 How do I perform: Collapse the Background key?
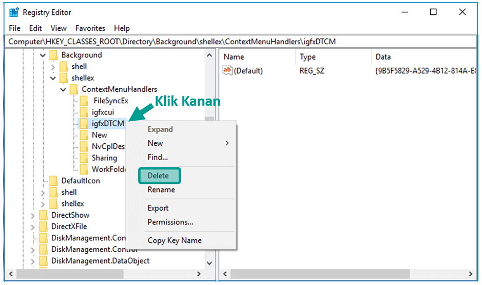(43, 55)
